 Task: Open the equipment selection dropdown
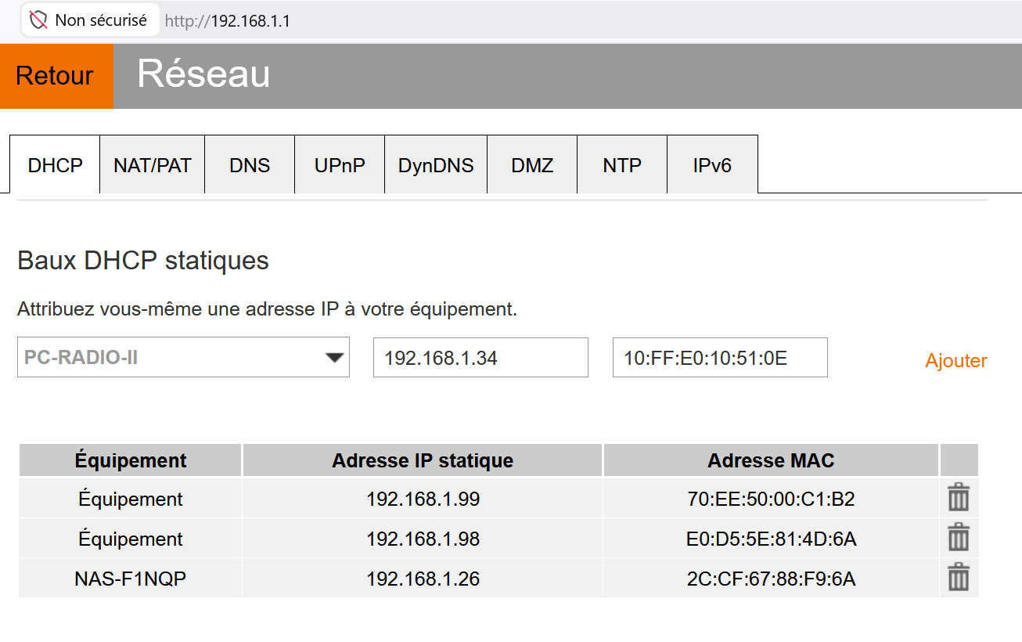pos(183,357)
